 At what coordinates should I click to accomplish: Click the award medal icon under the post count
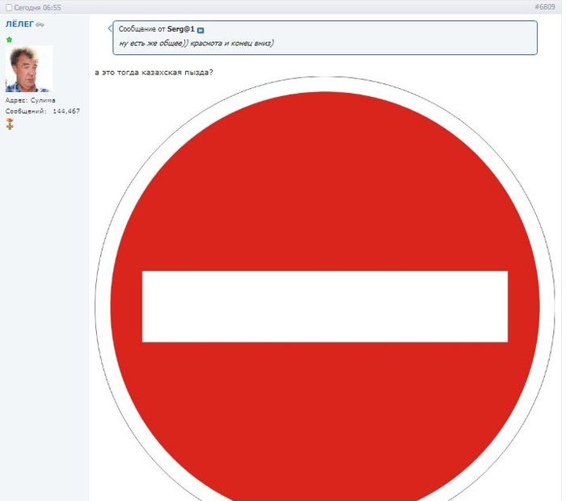pos(10,123)
